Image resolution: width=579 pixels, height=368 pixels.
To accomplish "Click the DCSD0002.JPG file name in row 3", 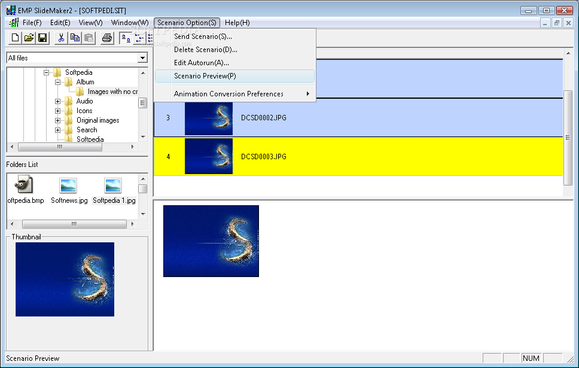I will pyautogui.click(x=264, y=117).
